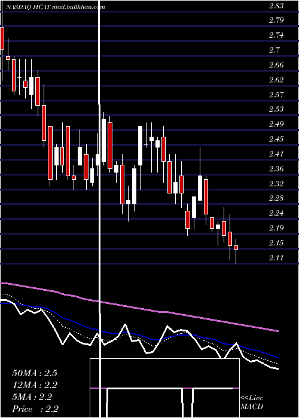Click the 2.11 price axis label
This screenshot has width=299, height=418.
click(x=276, y=258)
